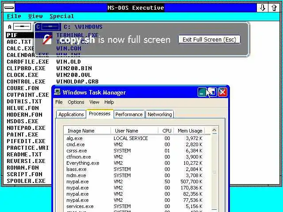This screenshot has width=283, height=212.
Task: Select CONTROL.EXE in file list
Action: pos(26,82)
